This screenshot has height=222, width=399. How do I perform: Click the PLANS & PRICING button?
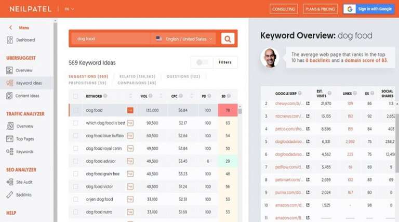pos(321,9)
